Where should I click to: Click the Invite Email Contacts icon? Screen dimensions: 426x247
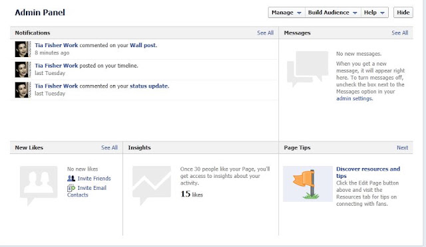(x=71, y=188)
